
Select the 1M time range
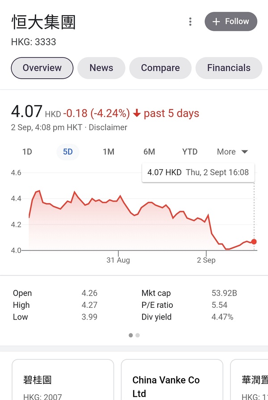point(109,152)
